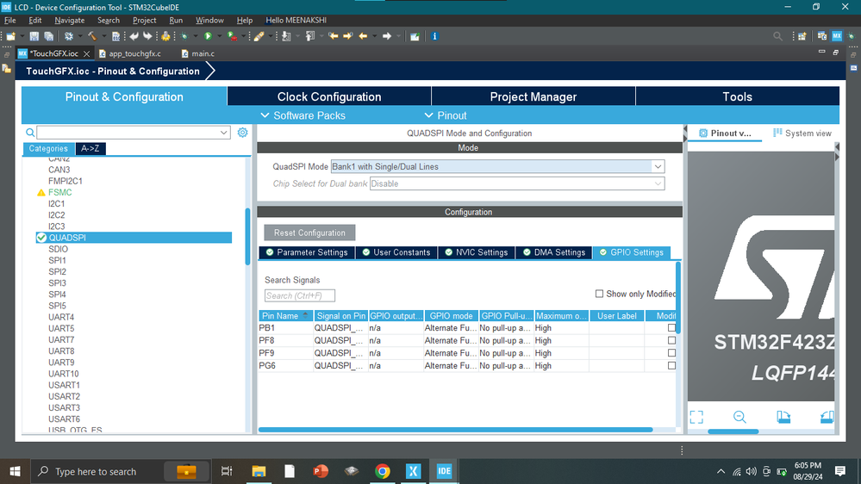Open the Tools tab
The width and height of the screenshot is (861, 484).
pyautogui.click(x=738, y=96)
